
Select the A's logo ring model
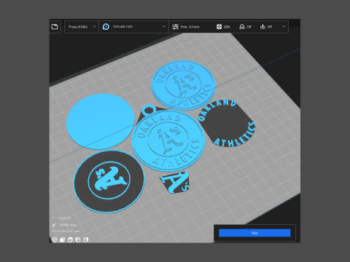tap(109, 181)
